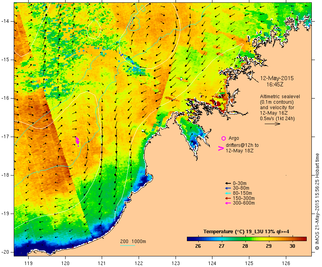Screen dimensions: 322x267
Task: Click the black 0-30m legend arrow
Action: [x=228, y=183]
